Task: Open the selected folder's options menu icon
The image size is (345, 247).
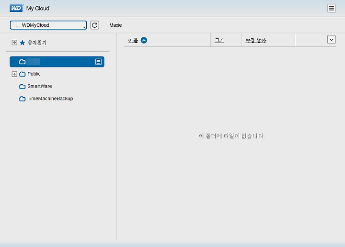Action: coord(98,62)
